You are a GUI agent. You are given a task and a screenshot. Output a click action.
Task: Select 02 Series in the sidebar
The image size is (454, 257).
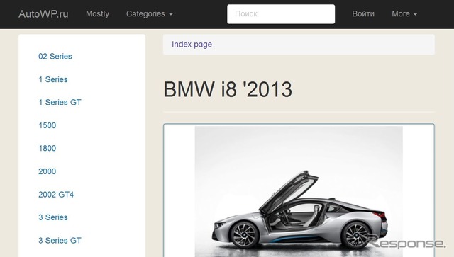55,56
